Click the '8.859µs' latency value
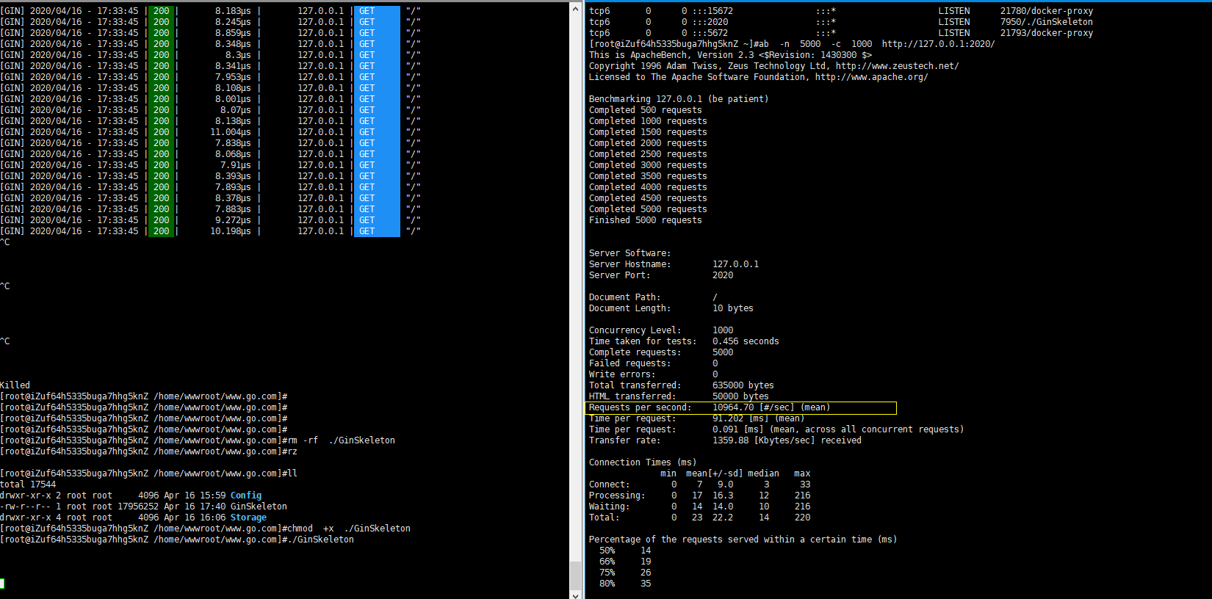 pyautogui.click(x=233, y=33)
